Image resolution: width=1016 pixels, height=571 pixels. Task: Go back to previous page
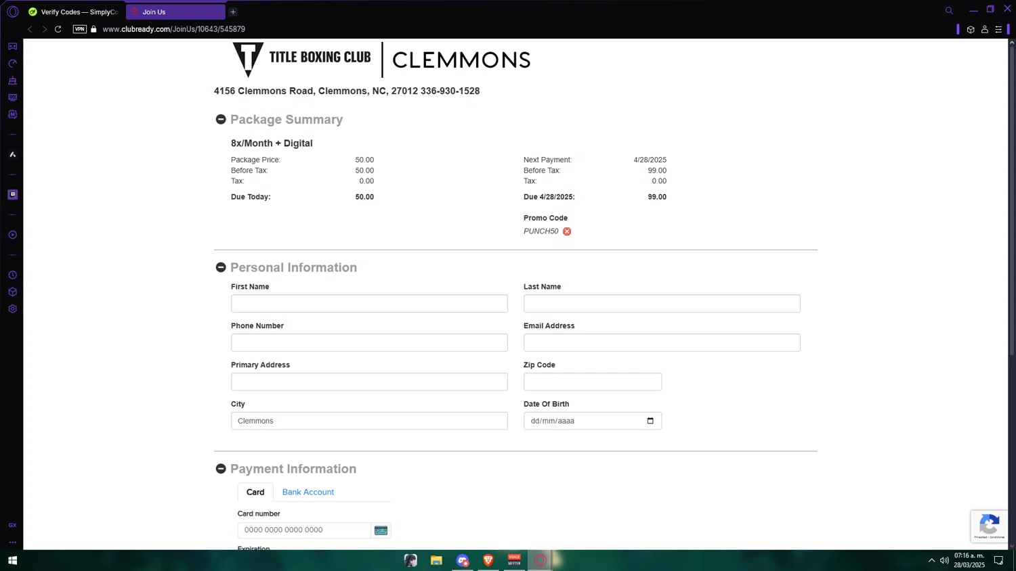click(x=30, y=29)
